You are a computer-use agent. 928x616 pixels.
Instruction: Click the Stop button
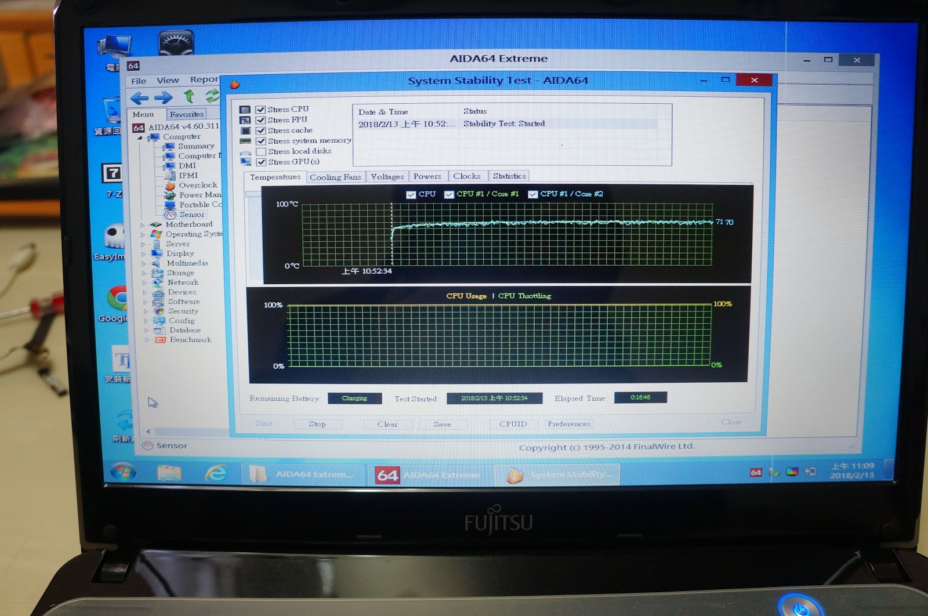(x=317, y=424)
